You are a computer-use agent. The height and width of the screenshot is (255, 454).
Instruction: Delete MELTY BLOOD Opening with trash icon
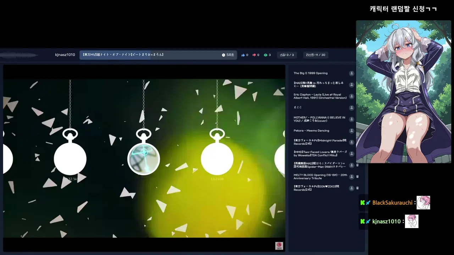tap(358, 176)
